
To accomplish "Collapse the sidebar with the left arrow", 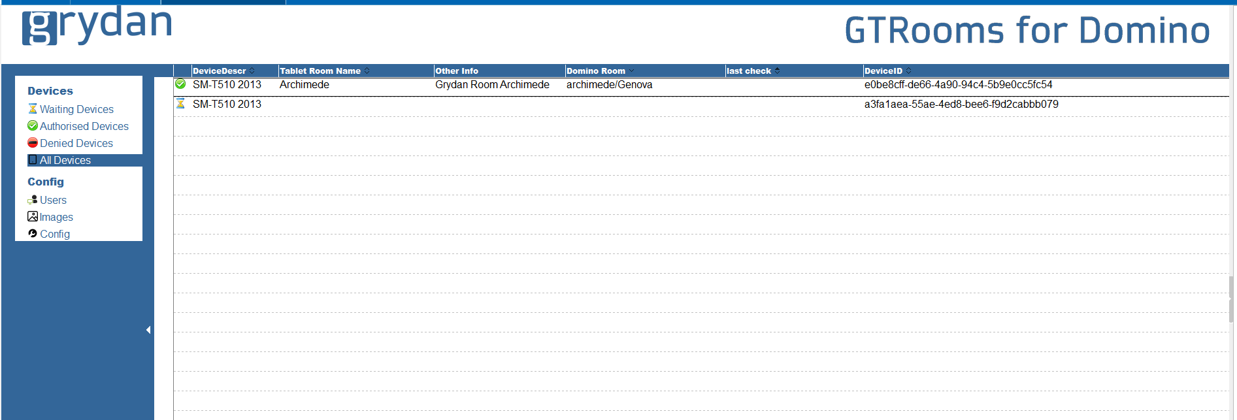I will tap(148, 330).
